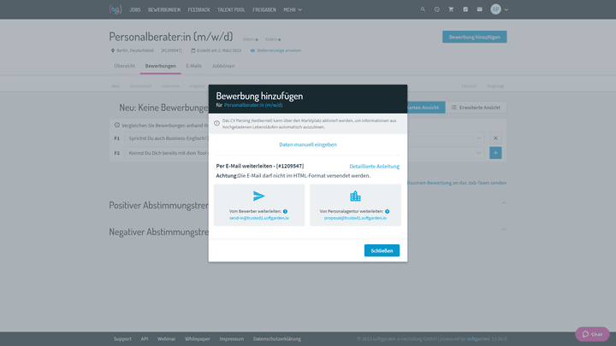616x346 pixels.
Task: Open softgarden link in footer
Action: coord(478,339)
